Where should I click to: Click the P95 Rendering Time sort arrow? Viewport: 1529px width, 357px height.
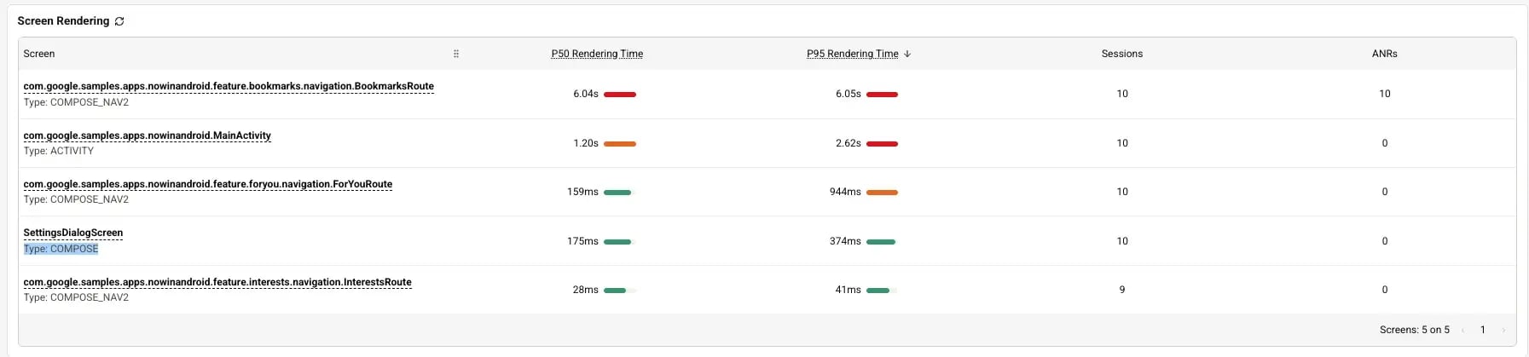(907, 54)
